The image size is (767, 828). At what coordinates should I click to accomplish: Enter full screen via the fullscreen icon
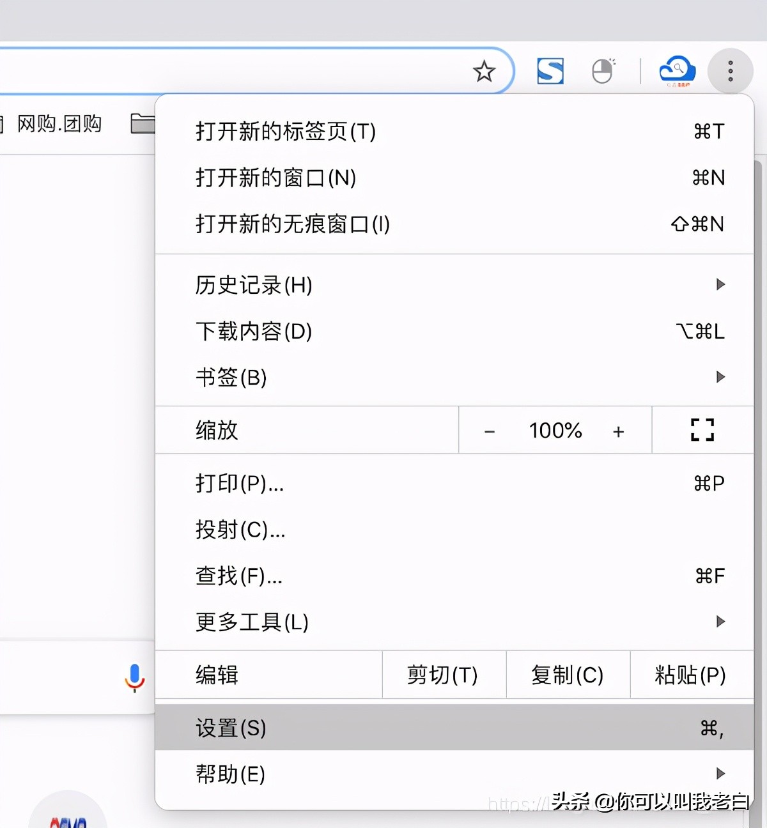702,430
